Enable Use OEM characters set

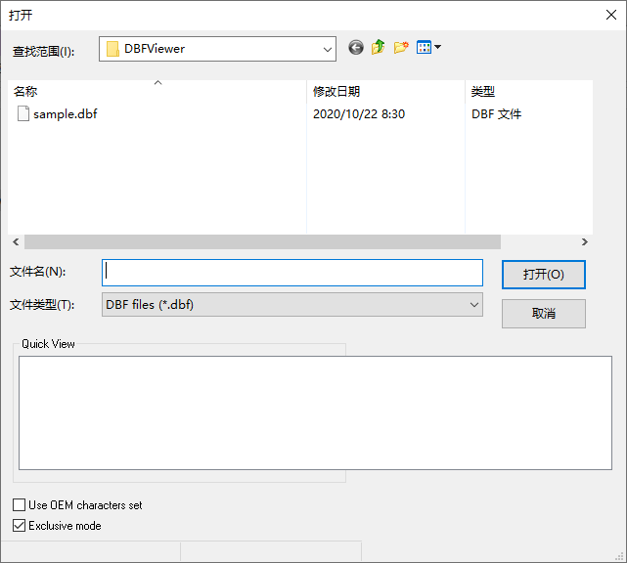[20, 505]
